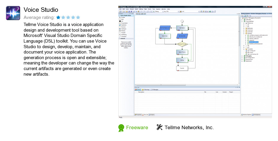Viewport: 278px width, 141px height.
Task: Click the green Start Debugging play icon
Action: click(x=154, y=12)
